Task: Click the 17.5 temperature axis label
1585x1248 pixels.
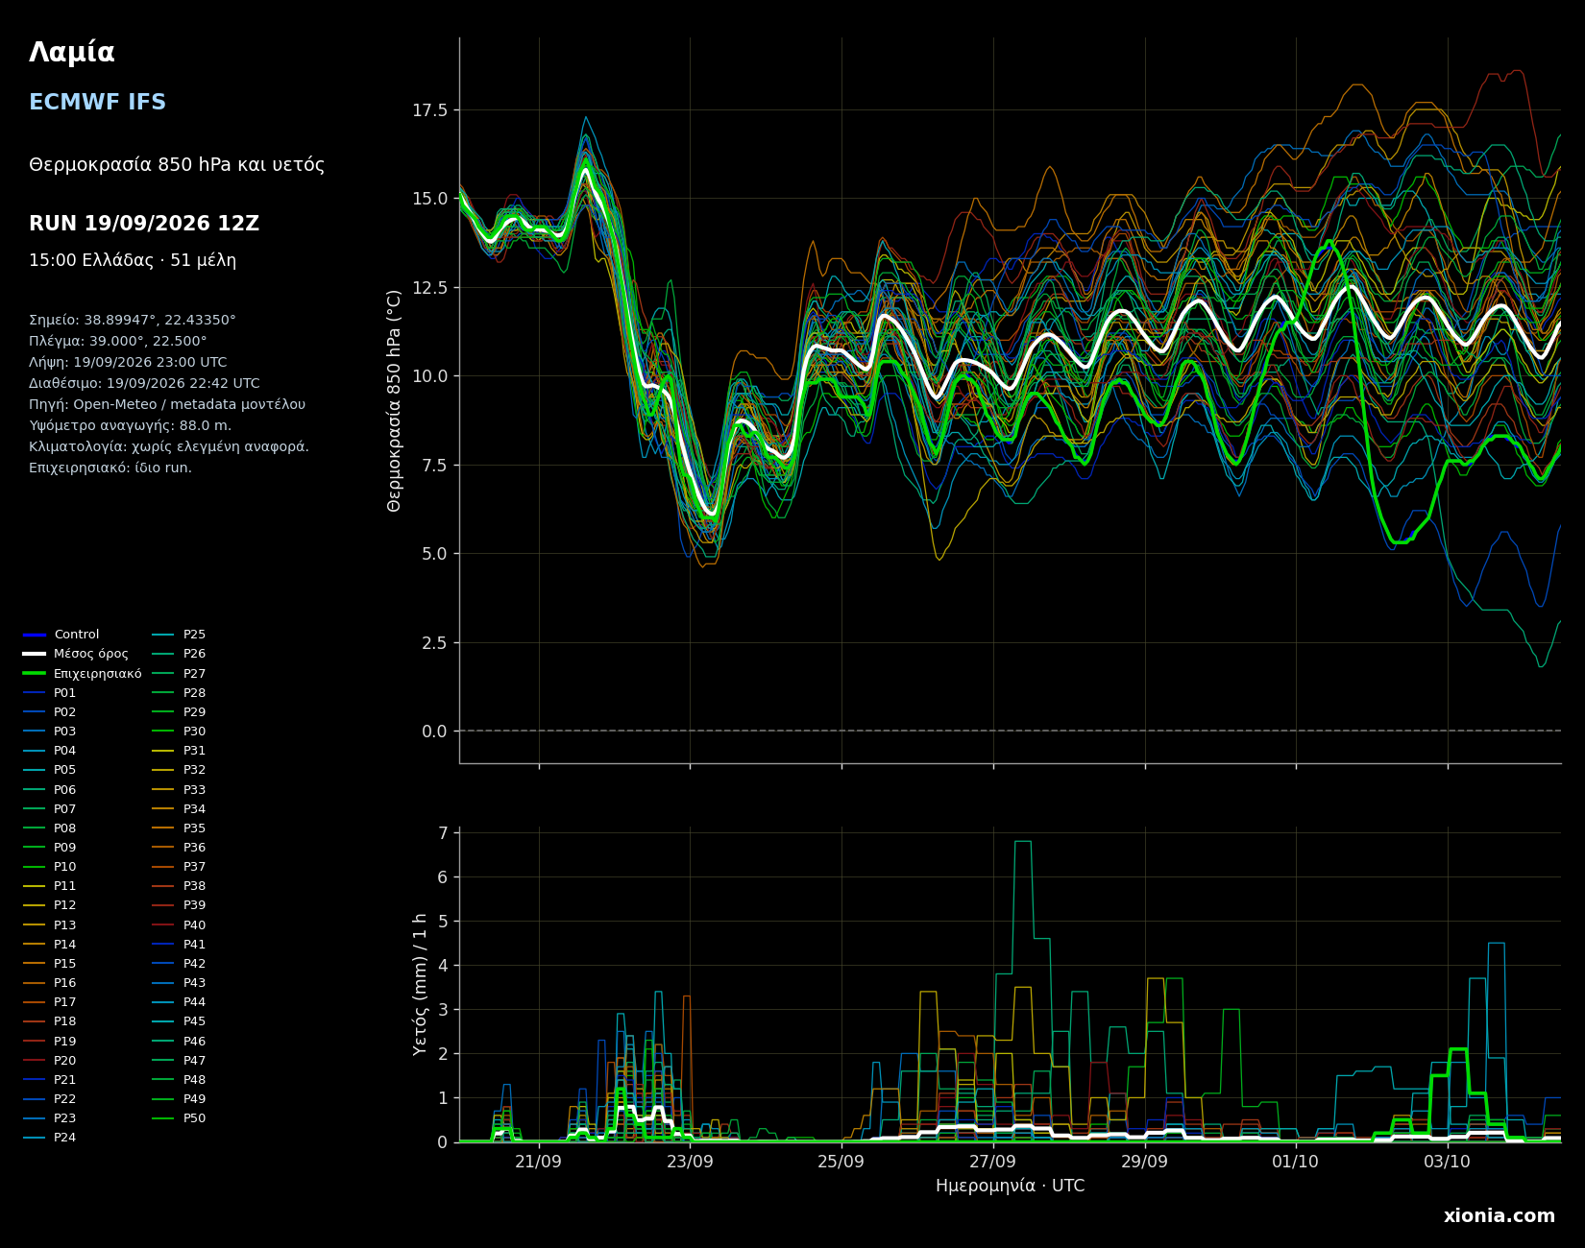Action: pos(429,110)
